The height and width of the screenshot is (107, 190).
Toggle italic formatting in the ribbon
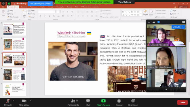pyautogui.click(x=45, y=16)
